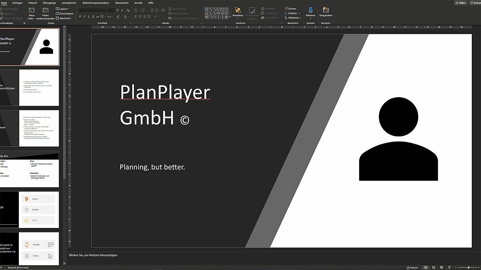Increase font size with the large A icon
The image size is (481, 270).
(x=117, y=10)
